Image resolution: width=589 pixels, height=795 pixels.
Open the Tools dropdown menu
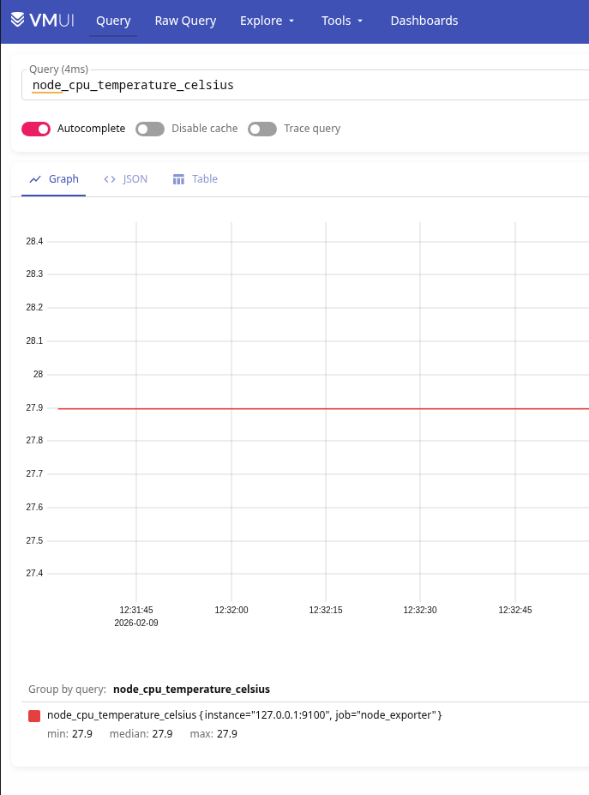pyautogui.click(x=342, y=21)
